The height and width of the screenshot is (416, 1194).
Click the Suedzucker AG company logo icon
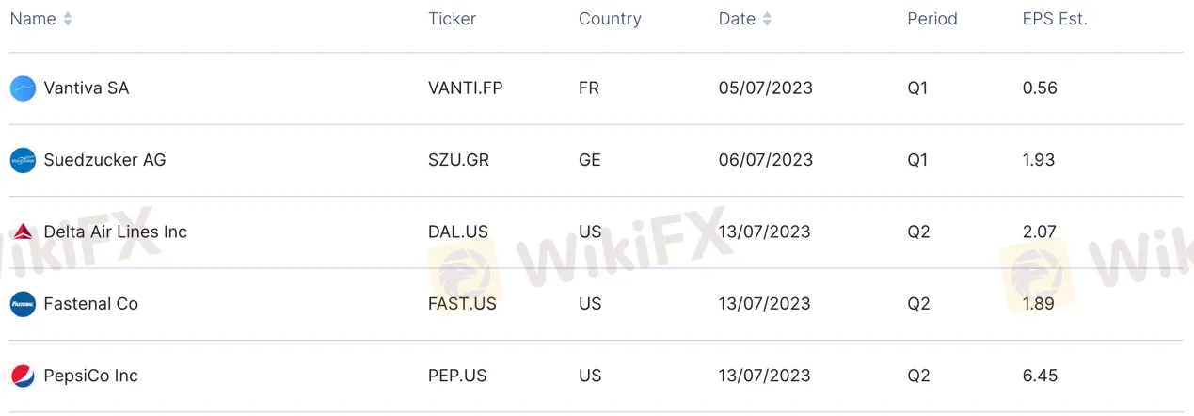point(23,160)
